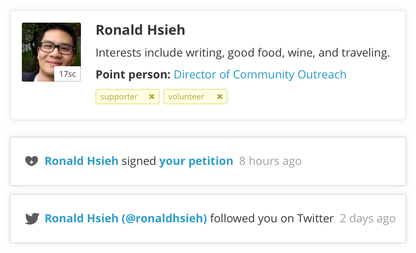Click Ronald Hsieh's profile photo
The image size is (416, 253).
51,52
